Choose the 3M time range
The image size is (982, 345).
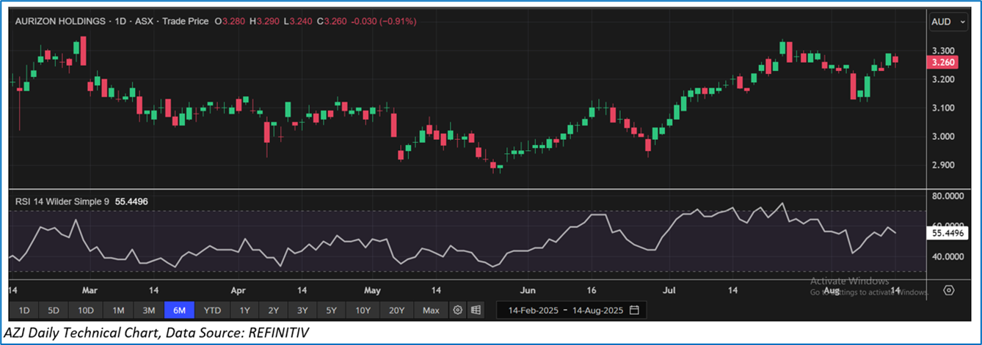[148, 310]
